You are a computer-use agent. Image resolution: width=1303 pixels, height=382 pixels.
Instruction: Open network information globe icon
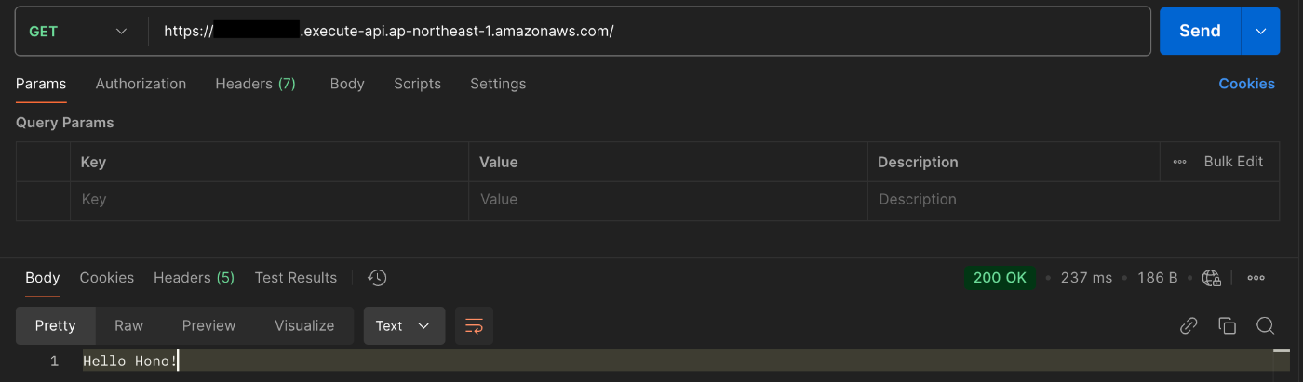1211,278
